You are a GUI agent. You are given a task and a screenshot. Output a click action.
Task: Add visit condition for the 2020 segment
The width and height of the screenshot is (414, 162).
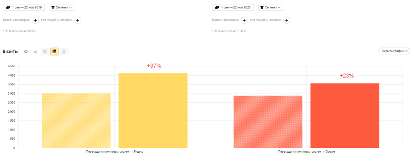coord(244,20)
